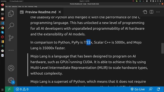
Task: Open Files manager from the dock
Action: [x=2, y=9]
